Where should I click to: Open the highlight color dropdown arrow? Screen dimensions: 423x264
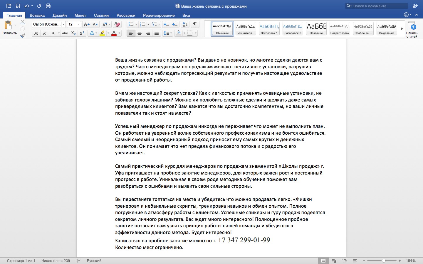click(108, 33)
